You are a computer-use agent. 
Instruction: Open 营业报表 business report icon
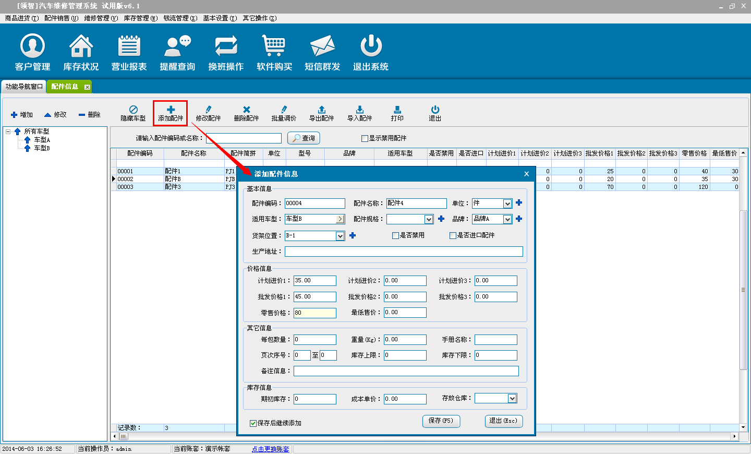[x=129, y=46]
